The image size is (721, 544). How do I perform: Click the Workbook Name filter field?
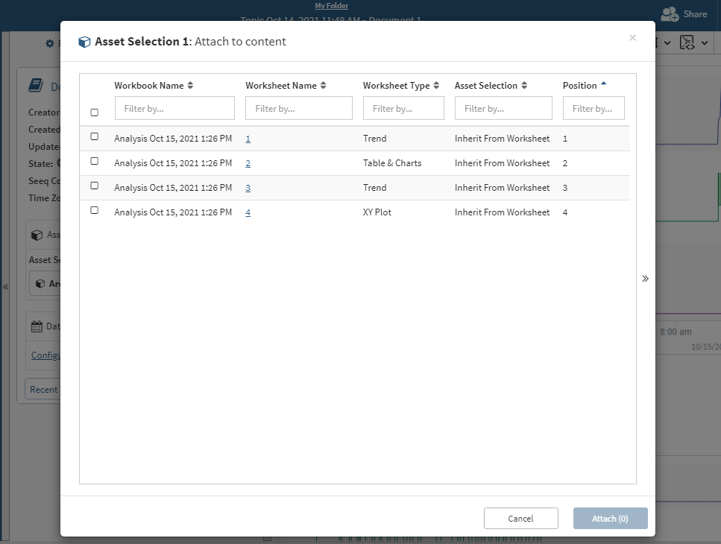[174, 108]
